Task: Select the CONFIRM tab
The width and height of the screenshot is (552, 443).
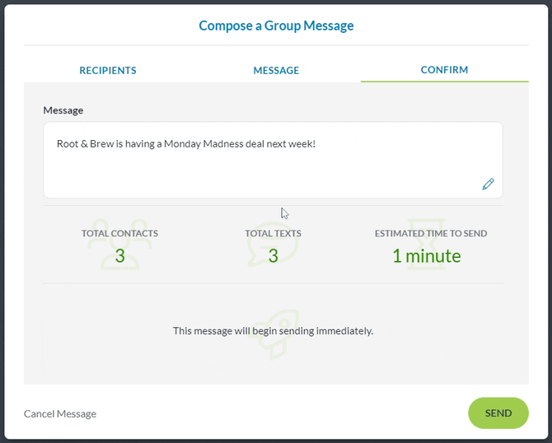Action: click(x=444, y=70)
